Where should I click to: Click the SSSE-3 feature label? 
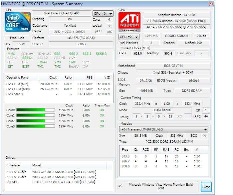click(101, 54)
